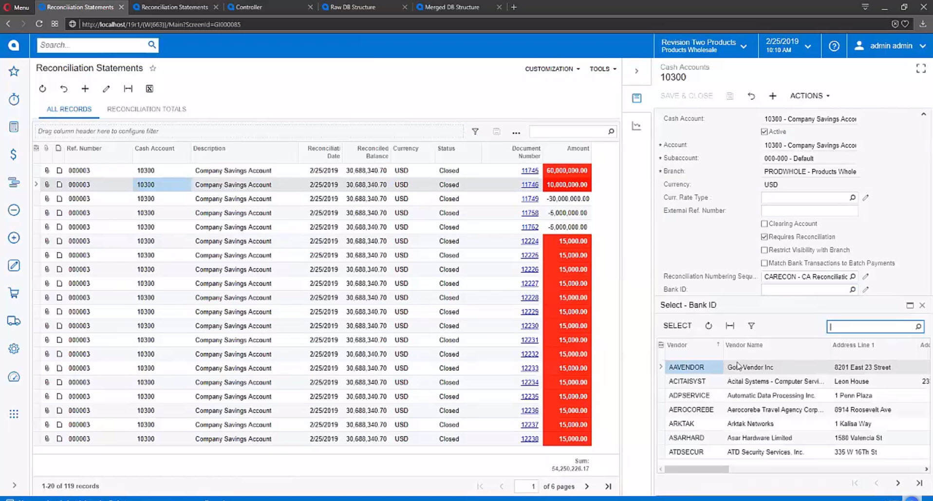Viewport: 933px width, 501px height.
Task: Add the page to favorites star
Action: (x=153, y=68)
